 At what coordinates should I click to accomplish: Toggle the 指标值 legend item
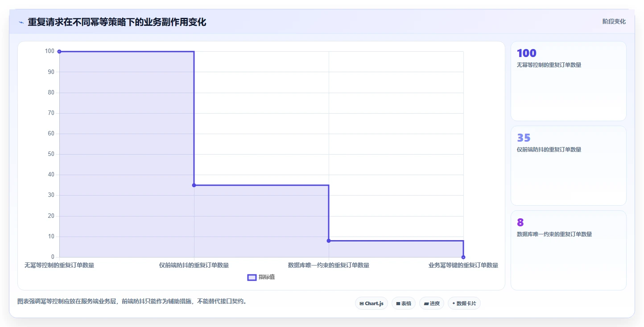pyautogui.click(x=261, y=277)
